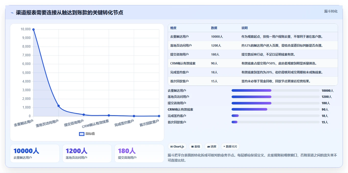The width and height of the screenshot is (348, 173).
Task: Click the 15人 value in the table
Action: (x=214, y=81)
